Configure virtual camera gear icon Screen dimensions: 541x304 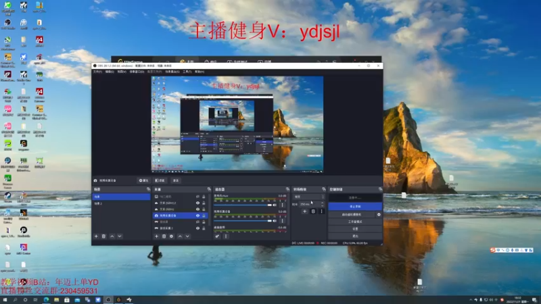[x=379, y=214]
